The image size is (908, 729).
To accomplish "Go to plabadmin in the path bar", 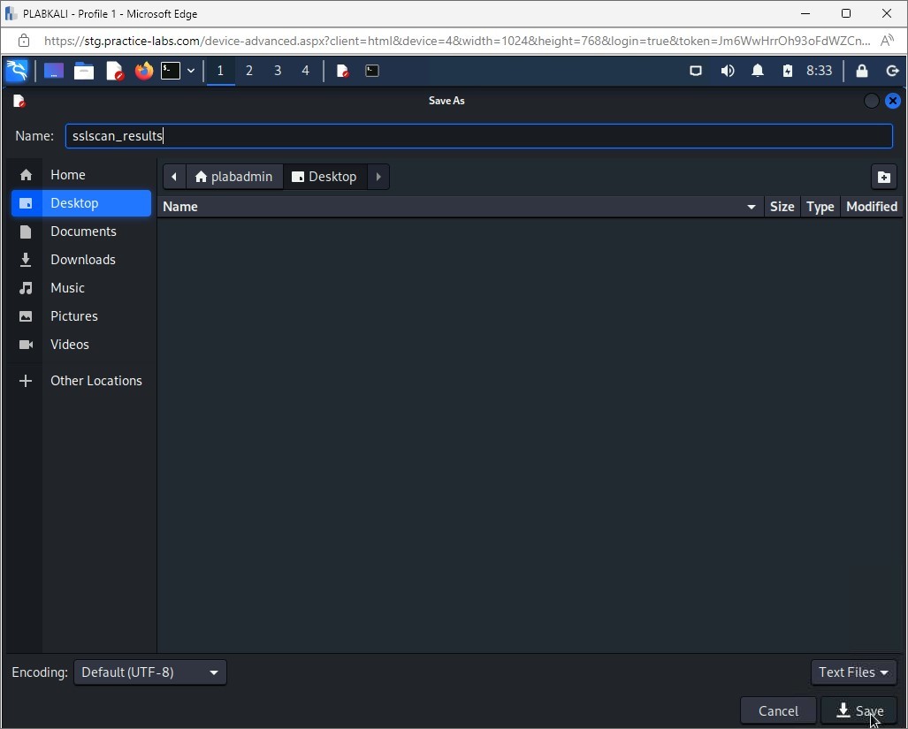I will point(234,177).
